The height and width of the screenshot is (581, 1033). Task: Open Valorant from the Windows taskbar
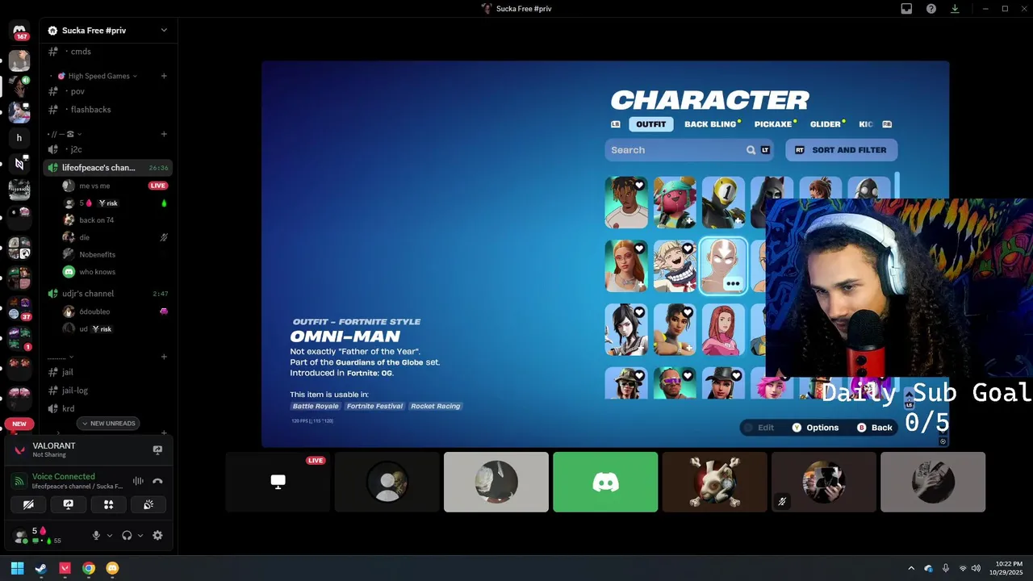pos(65,568)
